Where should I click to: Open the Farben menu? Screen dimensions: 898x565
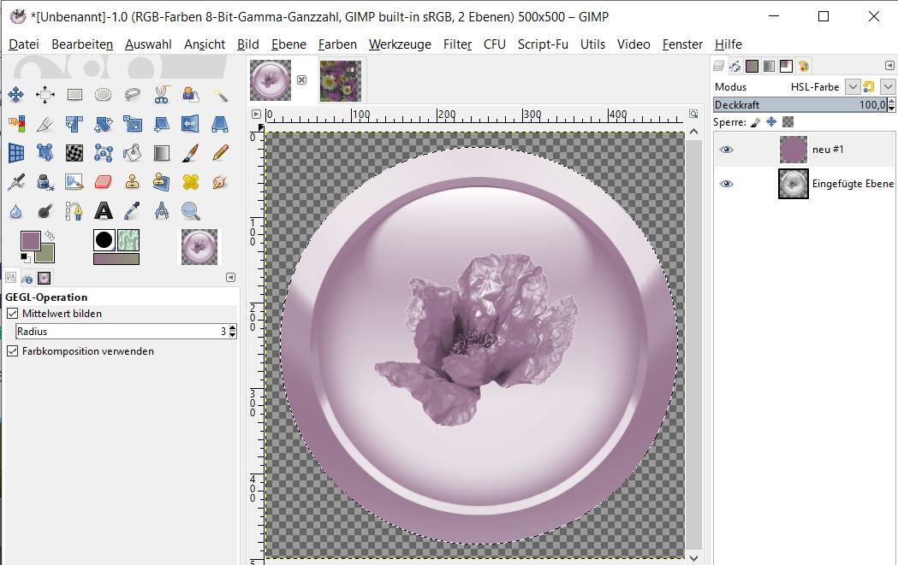(x=337, y=44)
